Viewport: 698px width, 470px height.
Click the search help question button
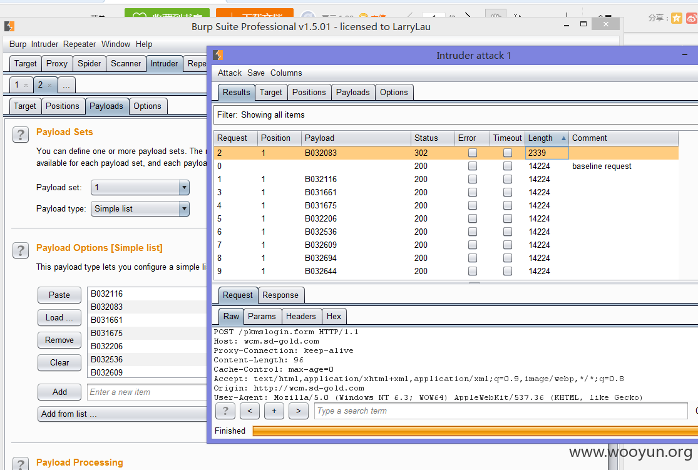(225, 411)
